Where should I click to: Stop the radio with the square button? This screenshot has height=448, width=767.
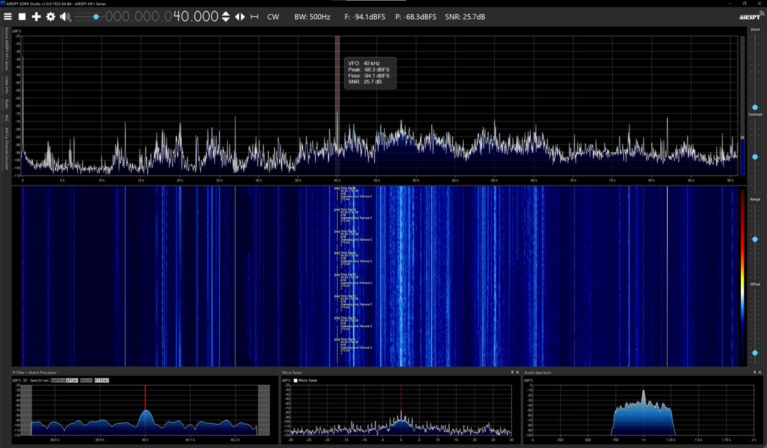point(22,17)
